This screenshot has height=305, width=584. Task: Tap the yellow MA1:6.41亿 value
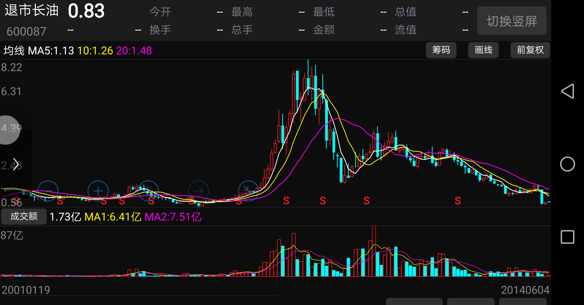coord(113,217)
